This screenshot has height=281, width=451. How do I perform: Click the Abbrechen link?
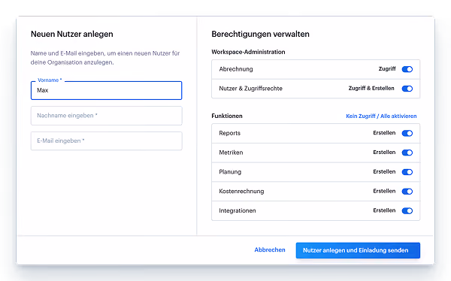270,250
